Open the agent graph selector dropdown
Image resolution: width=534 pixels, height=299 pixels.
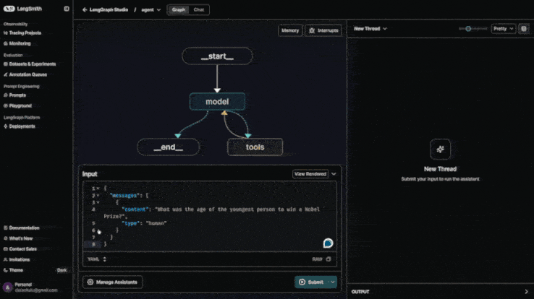tap(151, 10)
